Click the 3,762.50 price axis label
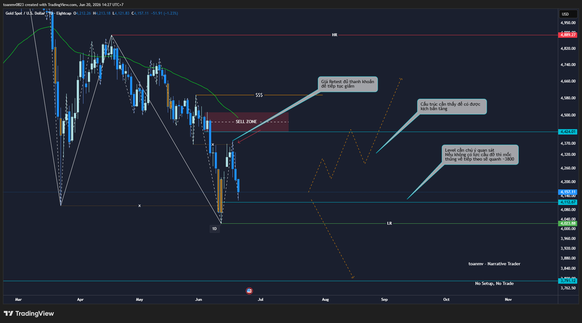Viewport: 582px width, 323px height. (x=568, y=288)
